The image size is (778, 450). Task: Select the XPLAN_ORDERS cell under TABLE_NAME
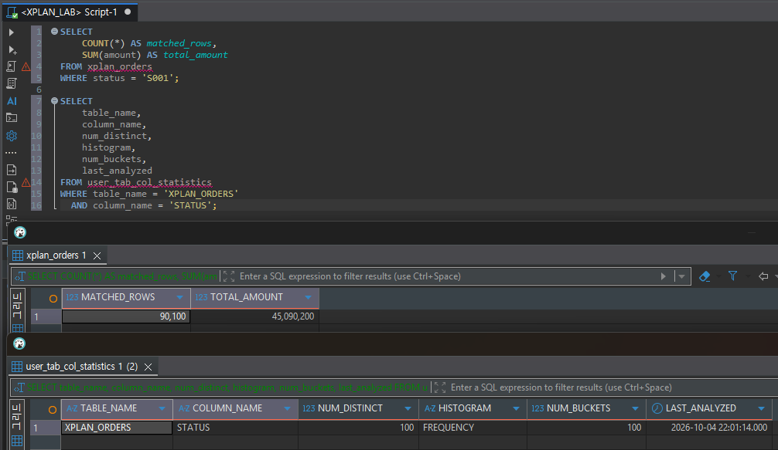point(117,428)
